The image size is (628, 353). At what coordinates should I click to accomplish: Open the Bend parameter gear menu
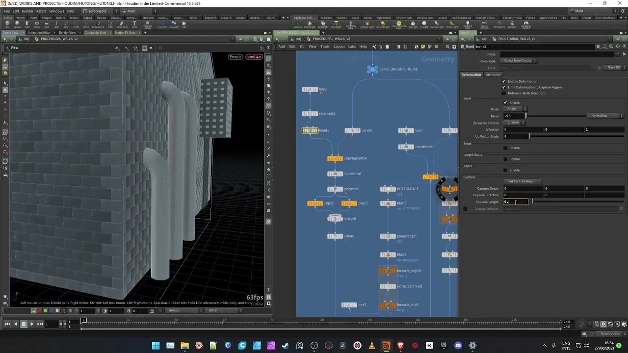pyautogui.click(x=598, y=47)
